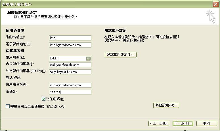Click the 帳戶類型(A) text label
Image resolution: width=220 pixels, height=131 pixels.
pos(15,57)
